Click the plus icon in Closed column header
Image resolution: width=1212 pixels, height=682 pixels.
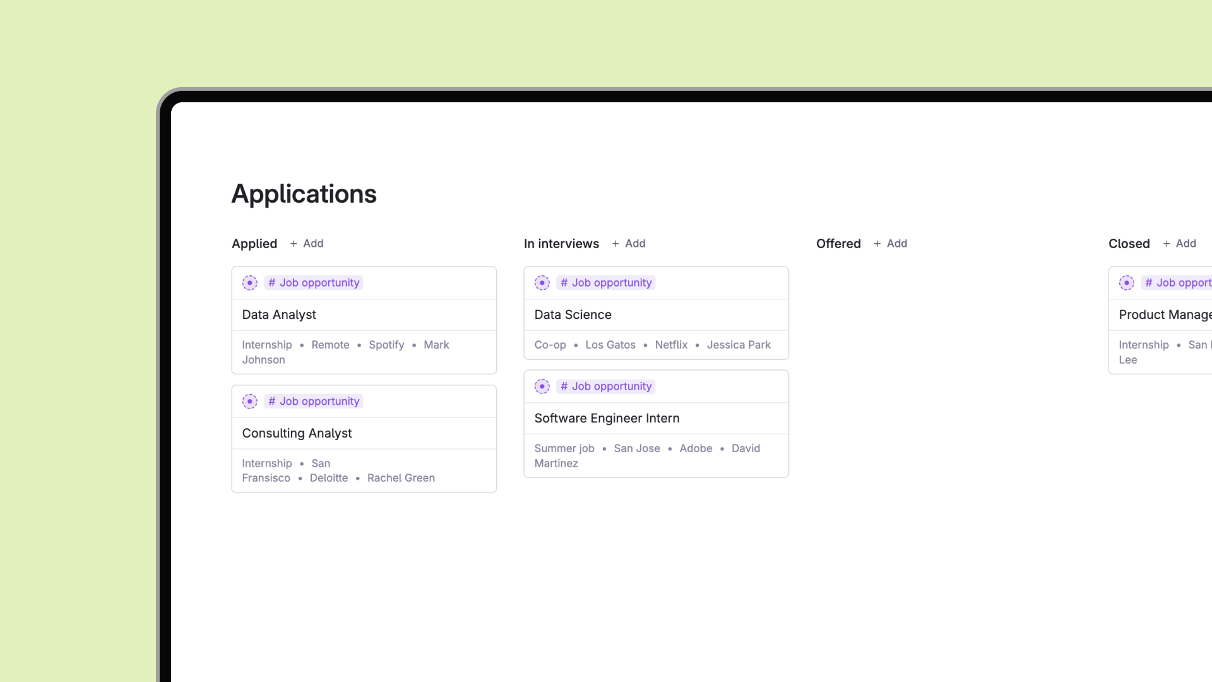[x=1167, y=244]
